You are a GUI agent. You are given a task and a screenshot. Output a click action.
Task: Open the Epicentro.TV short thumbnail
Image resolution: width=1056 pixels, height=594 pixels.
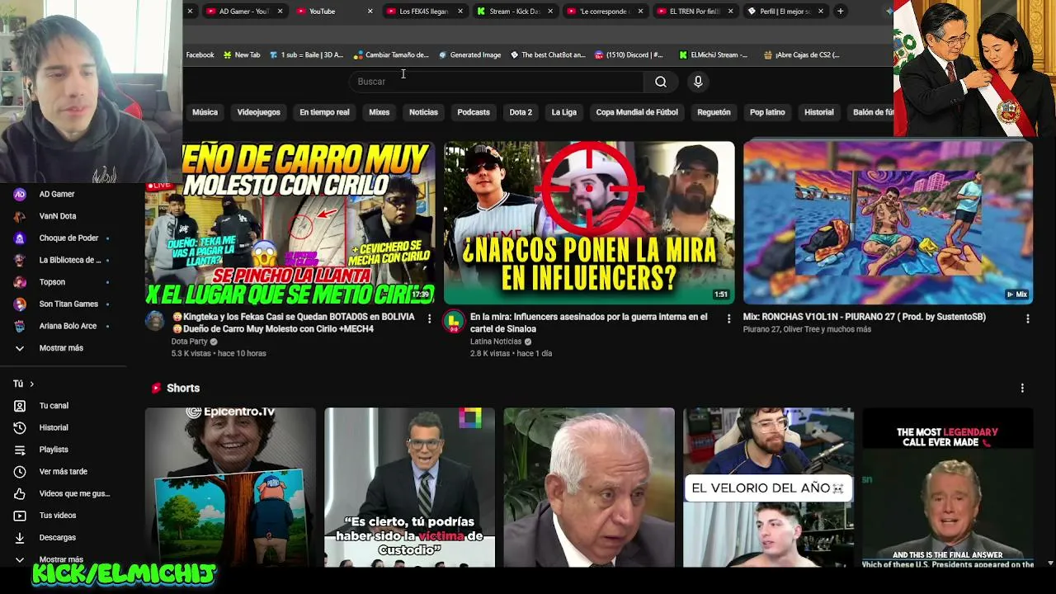[x=230, y=488]
